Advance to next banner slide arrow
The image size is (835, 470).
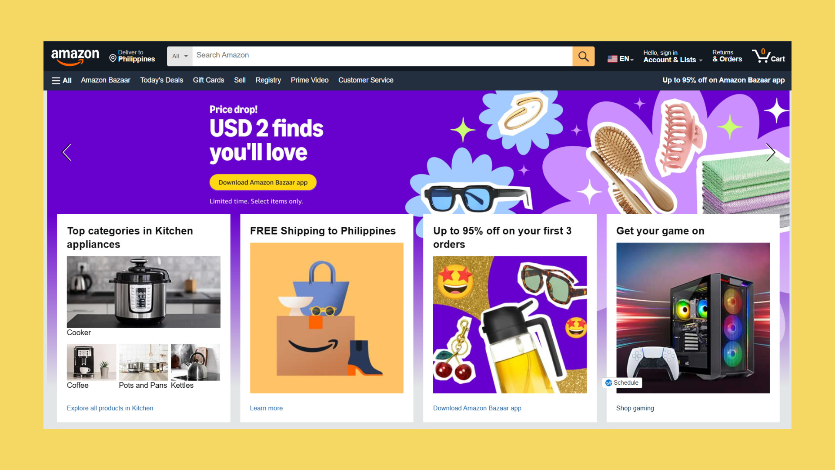[x=770, y=152]
